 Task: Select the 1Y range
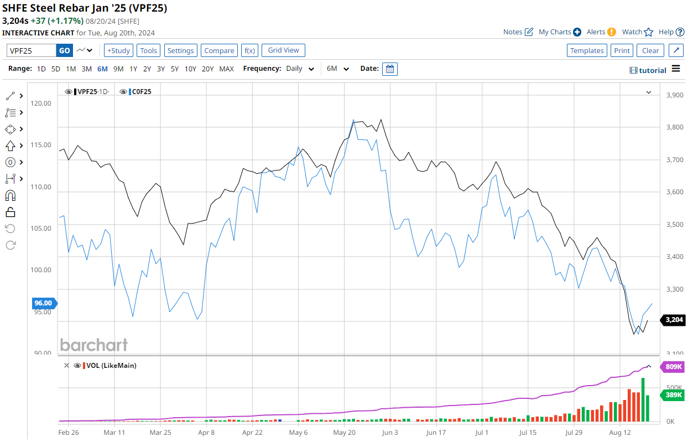pos(133,69)
